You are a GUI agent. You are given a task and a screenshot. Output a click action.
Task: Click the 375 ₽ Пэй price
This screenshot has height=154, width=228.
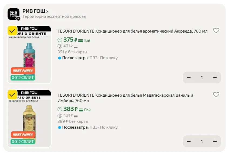tap(71, 40)
